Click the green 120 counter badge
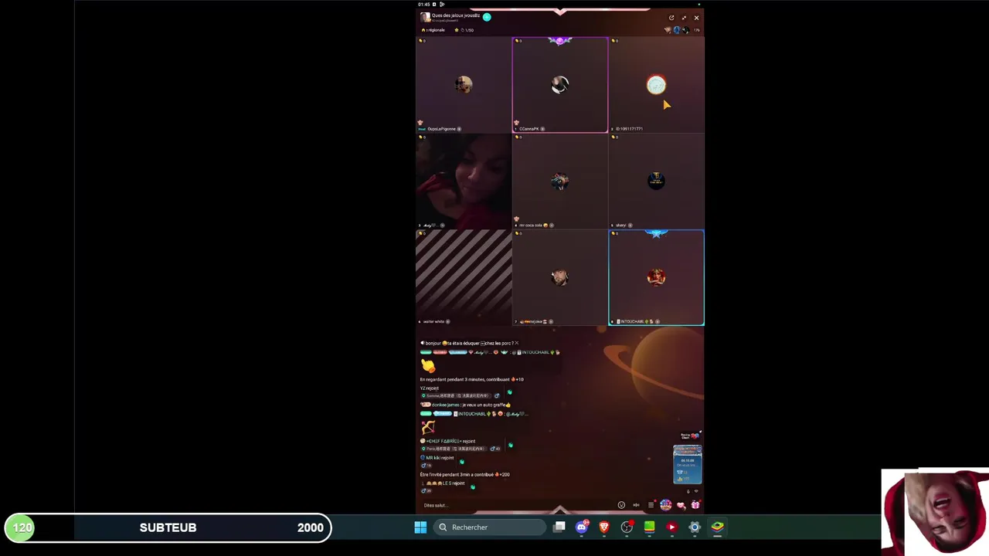The height and width of the screenshot is (556, 989). 22,527
